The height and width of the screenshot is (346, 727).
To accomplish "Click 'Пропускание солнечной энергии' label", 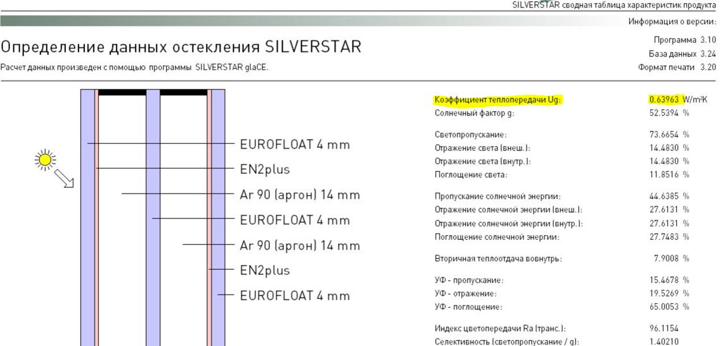I will [497, 196].
